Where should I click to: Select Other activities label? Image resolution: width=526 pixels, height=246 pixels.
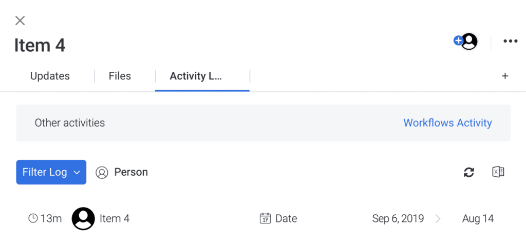(70, 123)
